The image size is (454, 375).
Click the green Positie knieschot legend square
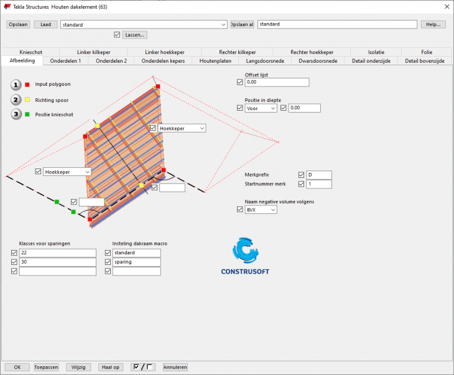coord(27,114)
